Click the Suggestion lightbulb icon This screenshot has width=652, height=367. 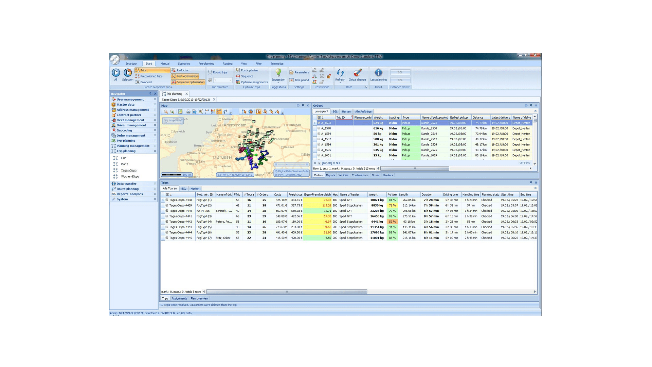(278, 73)
